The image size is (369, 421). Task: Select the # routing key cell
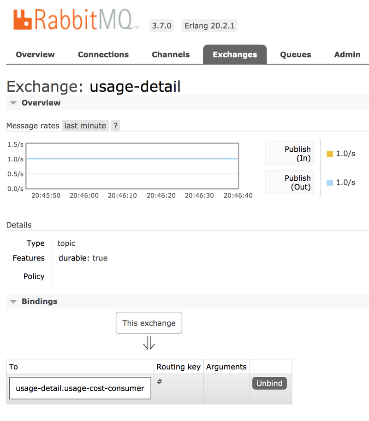(159, 382)
